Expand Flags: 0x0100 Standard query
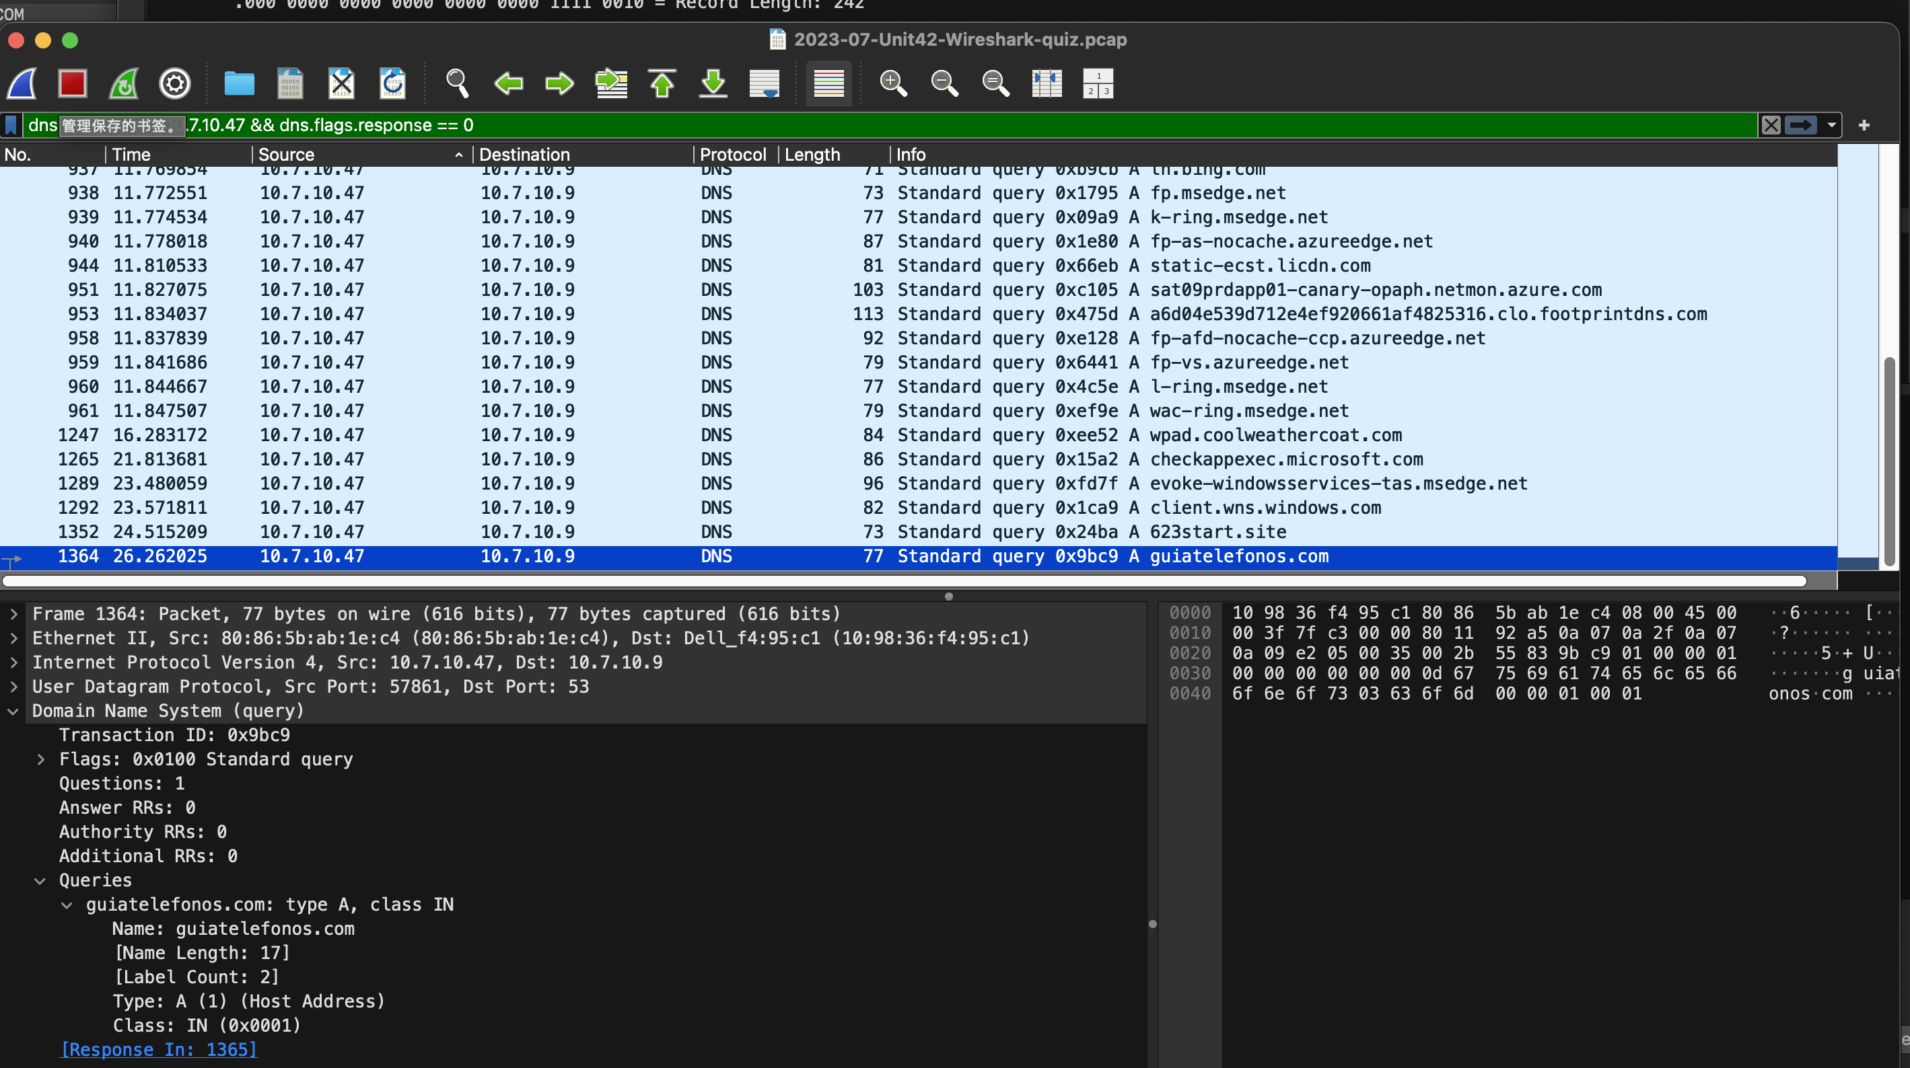The height and width of the screenshot is (1068, 1910). point(41,760)
